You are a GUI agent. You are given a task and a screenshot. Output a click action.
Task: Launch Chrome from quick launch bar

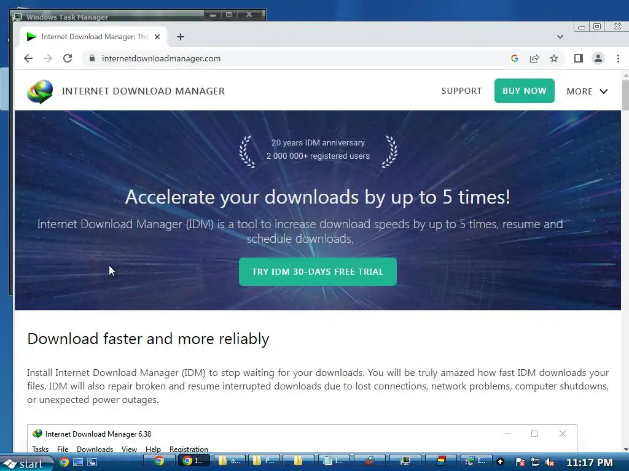64,462
